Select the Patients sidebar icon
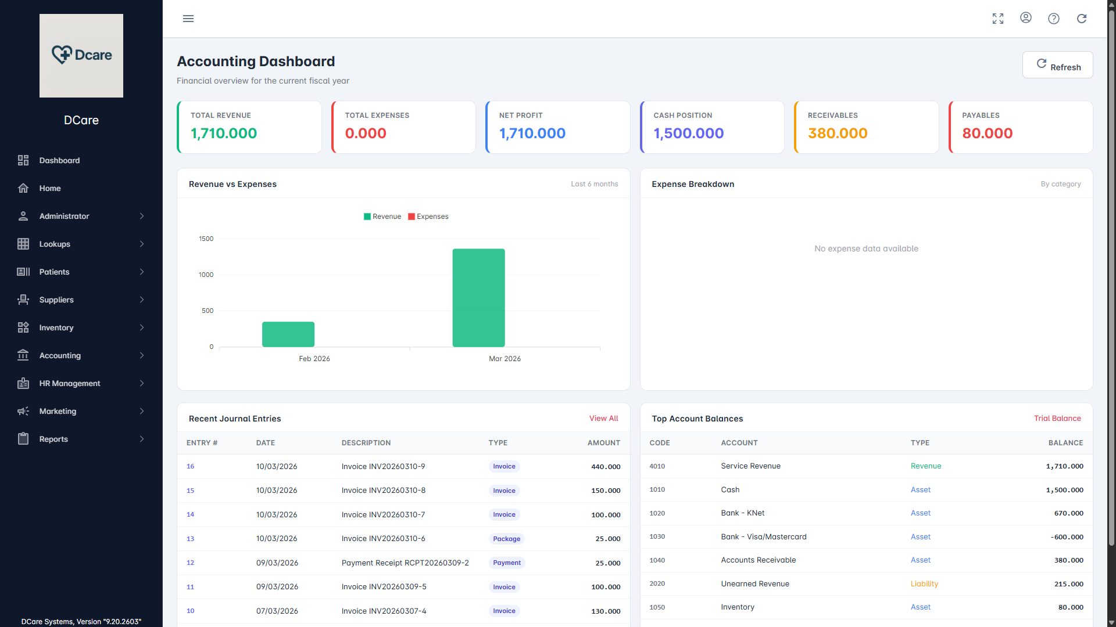 coord(23,272)
